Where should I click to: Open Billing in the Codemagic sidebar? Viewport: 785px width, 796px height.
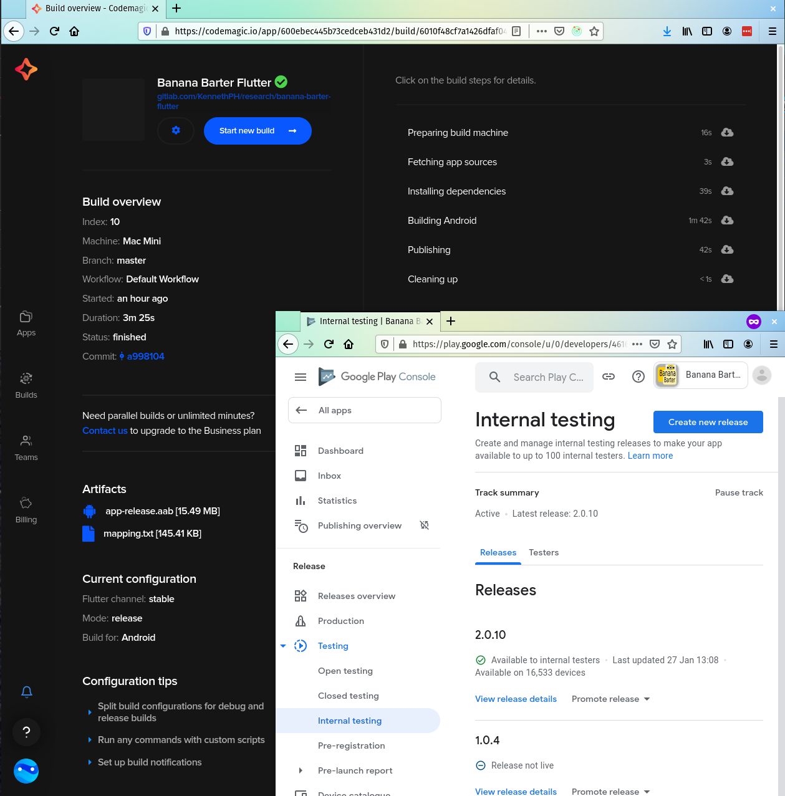click(x=26, y=511)
